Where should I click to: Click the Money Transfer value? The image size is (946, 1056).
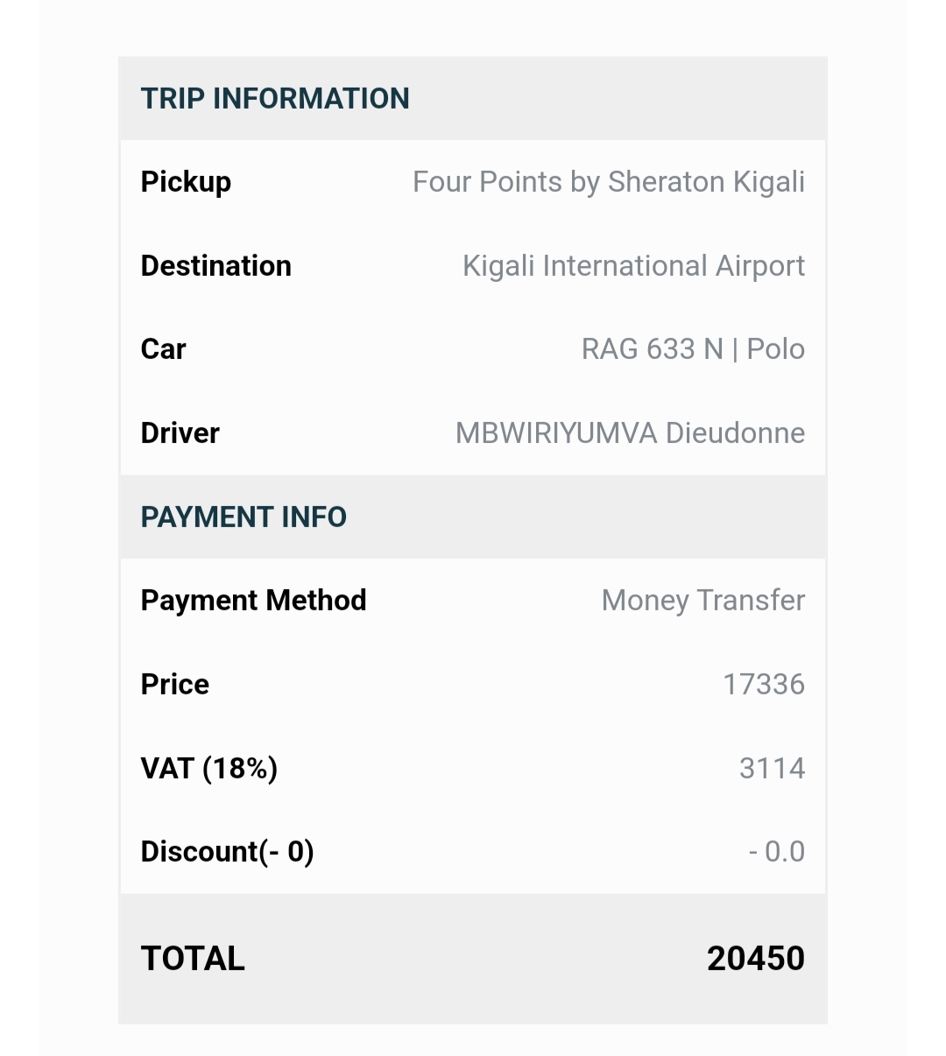click(x=703, y=601)
